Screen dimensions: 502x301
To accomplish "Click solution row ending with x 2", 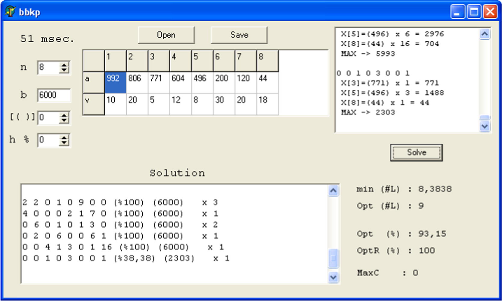I will click(120, 225).
